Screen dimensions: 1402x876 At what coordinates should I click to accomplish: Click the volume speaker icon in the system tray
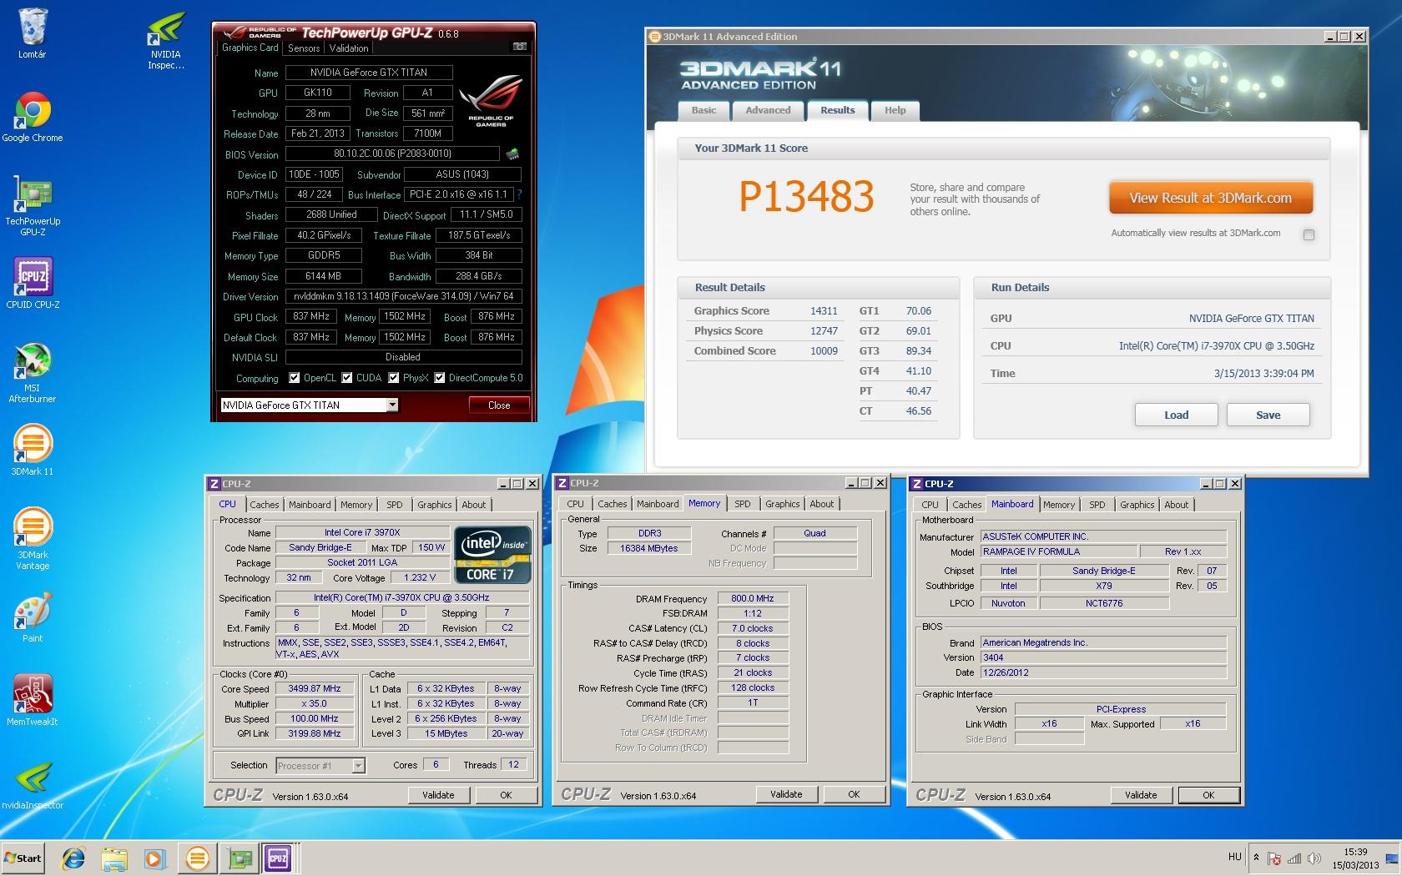[1314, 858]
